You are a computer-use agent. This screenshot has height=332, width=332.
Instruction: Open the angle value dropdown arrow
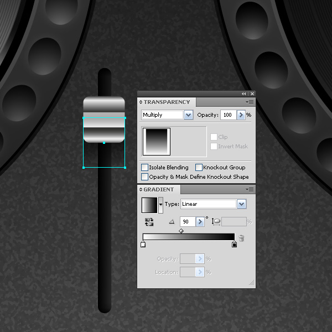pyautogui.click(x=200, y=222)
